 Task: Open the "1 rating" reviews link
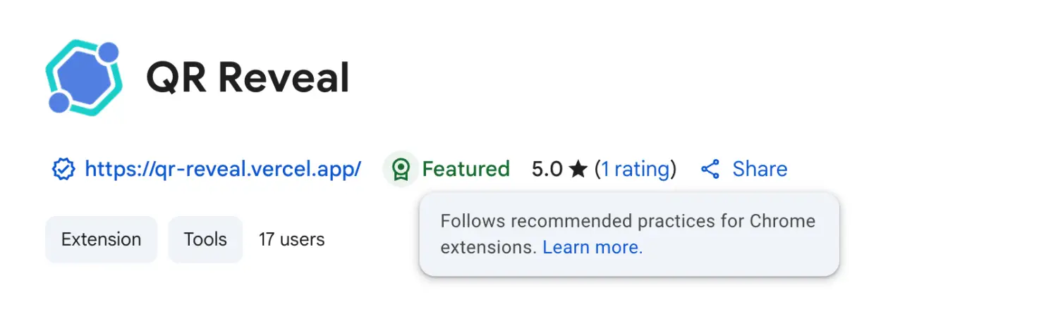(635, 169)
